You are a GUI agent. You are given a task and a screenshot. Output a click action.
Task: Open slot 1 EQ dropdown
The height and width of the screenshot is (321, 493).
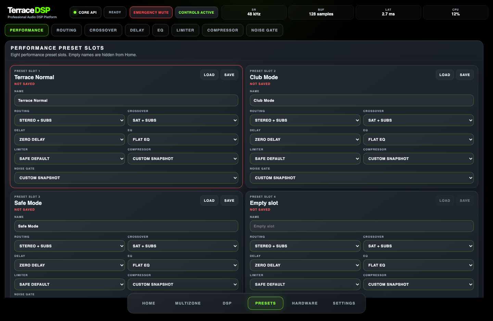click(183, 139)
